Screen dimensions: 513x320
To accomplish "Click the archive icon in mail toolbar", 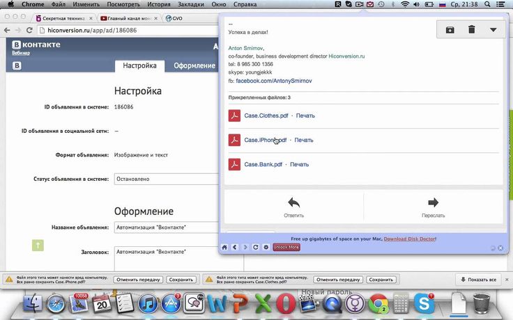I will (x=450, y=30).
